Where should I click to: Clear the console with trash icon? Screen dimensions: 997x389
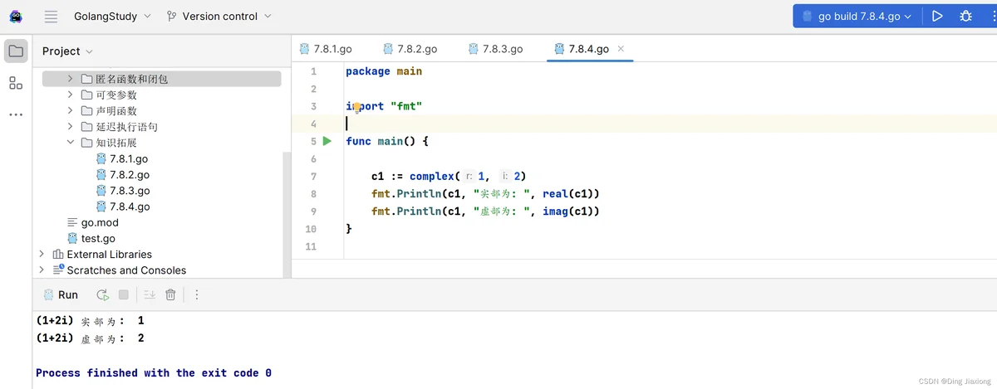(170, 294)
